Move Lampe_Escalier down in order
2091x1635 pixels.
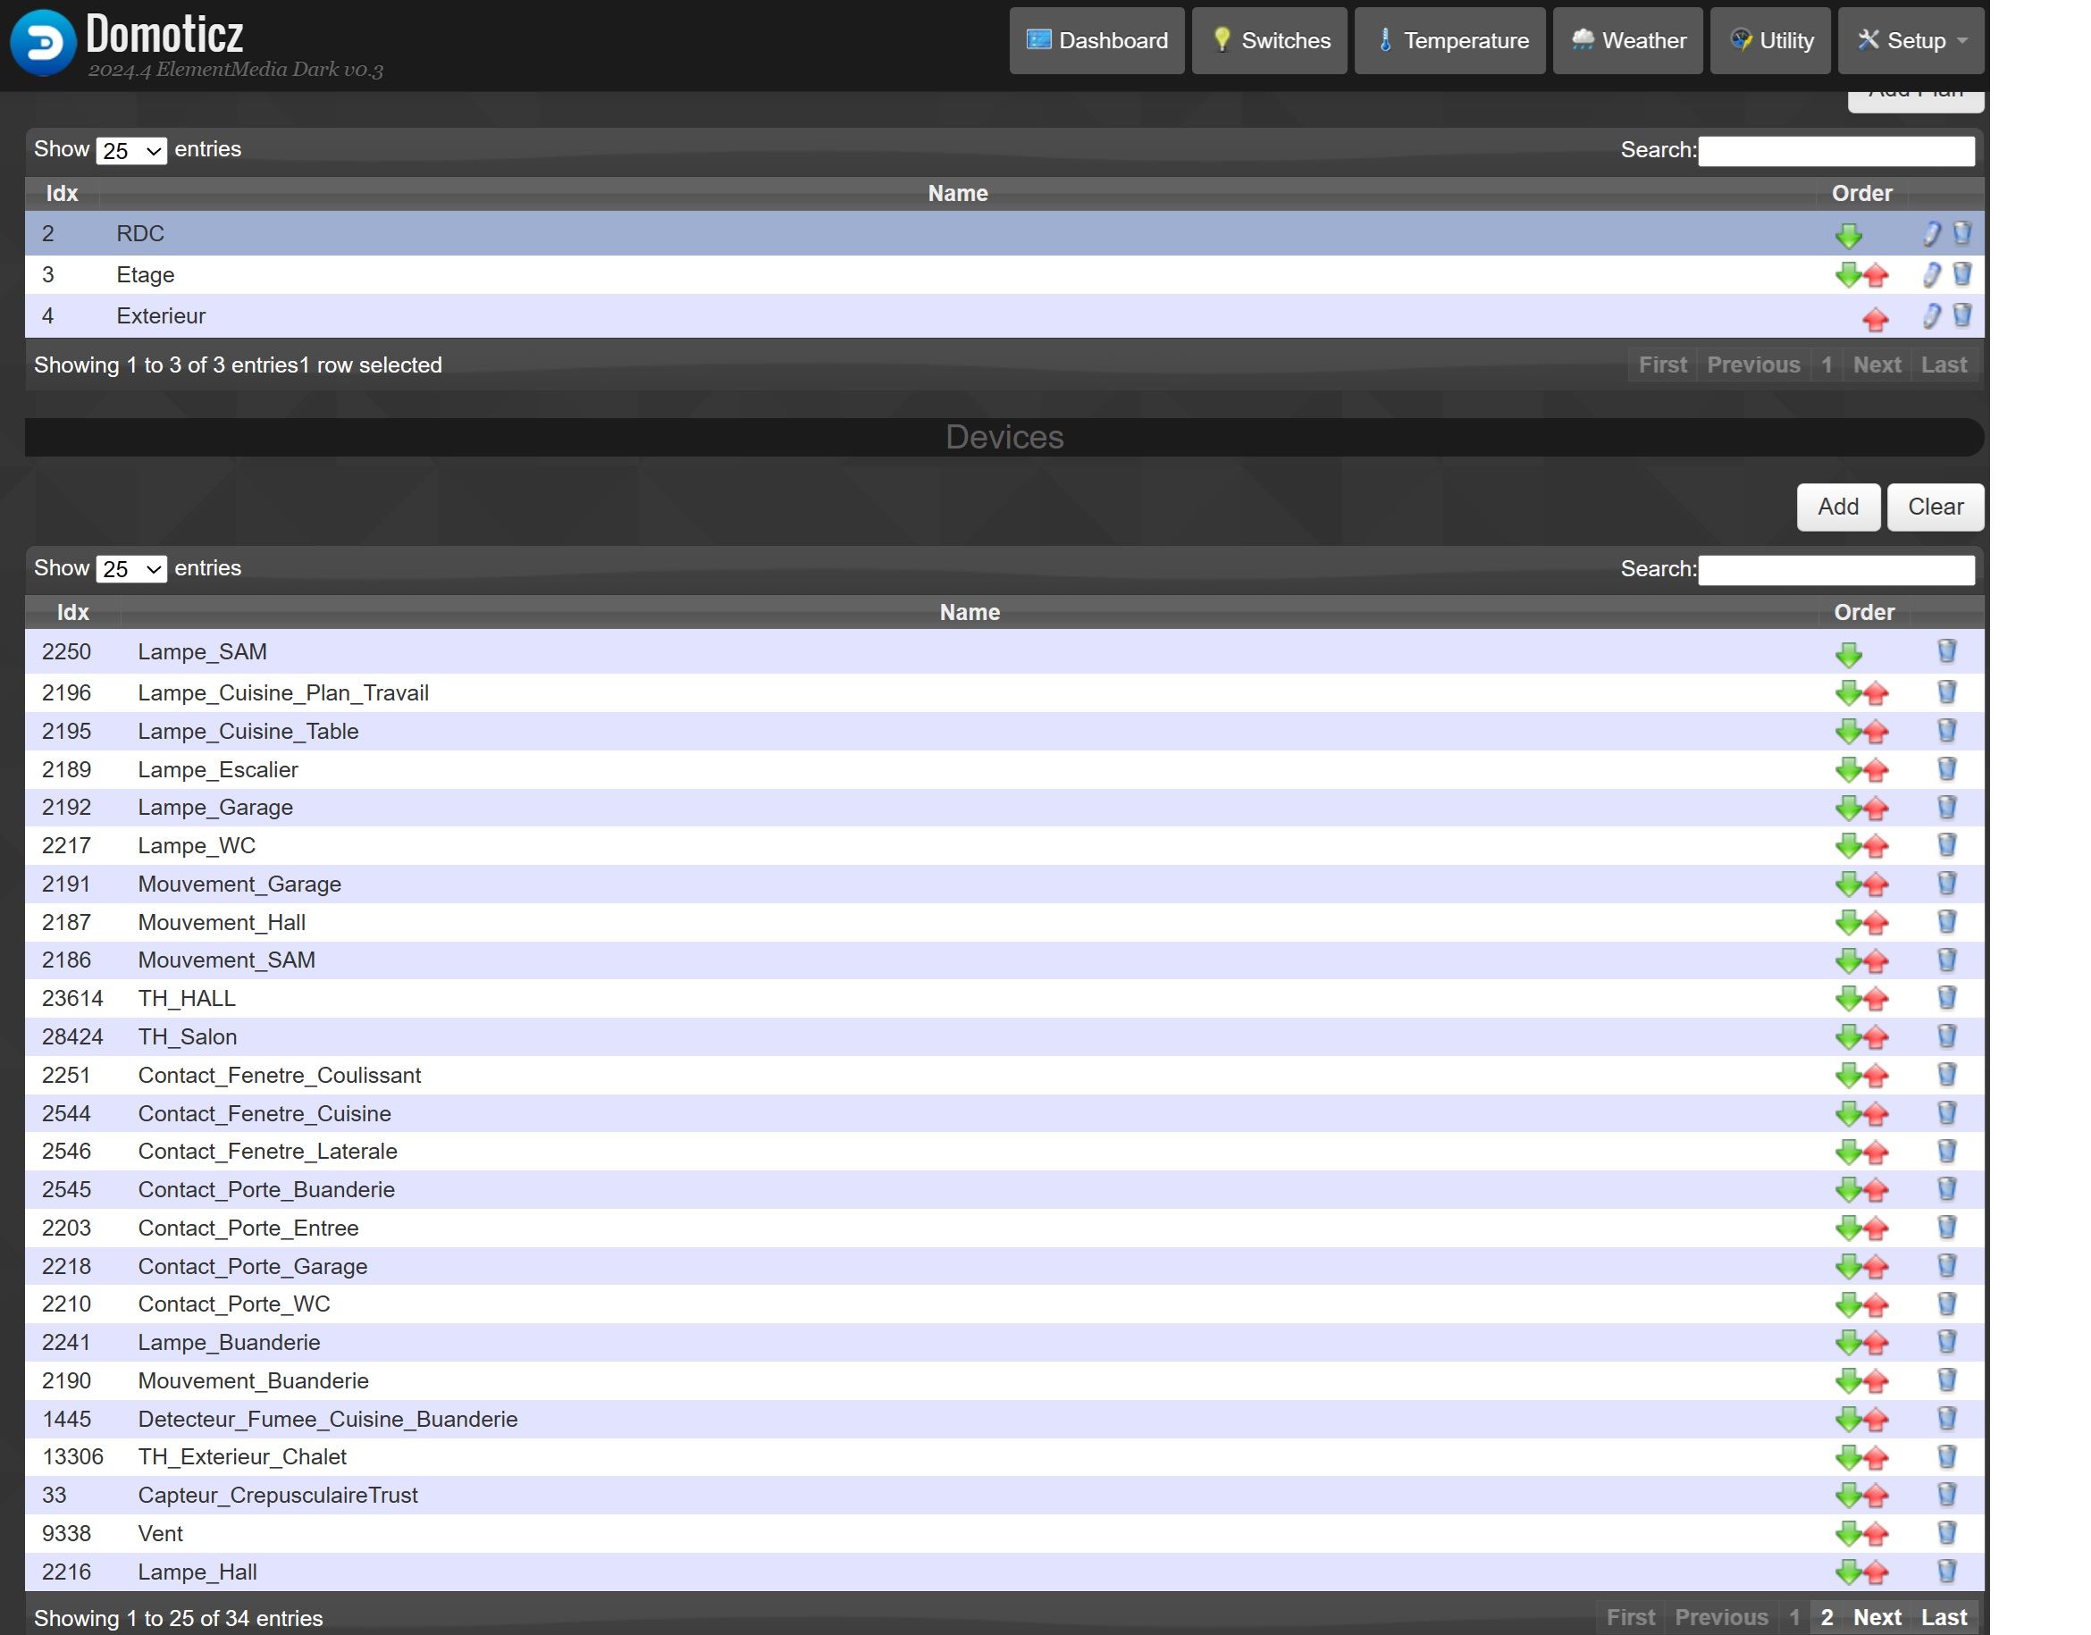point(1848,769)
